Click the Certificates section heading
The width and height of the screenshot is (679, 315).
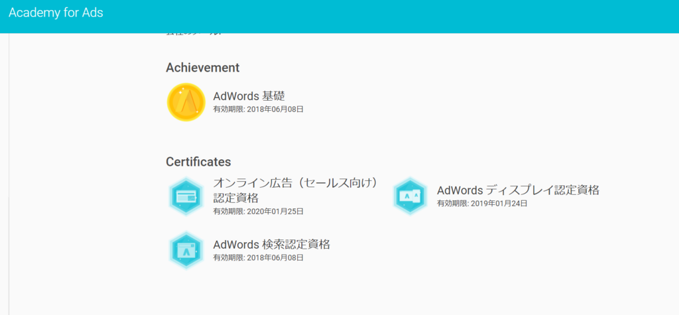(x=198, y=162)
